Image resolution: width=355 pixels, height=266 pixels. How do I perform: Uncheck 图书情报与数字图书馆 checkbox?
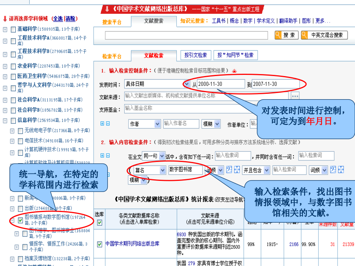21,220
